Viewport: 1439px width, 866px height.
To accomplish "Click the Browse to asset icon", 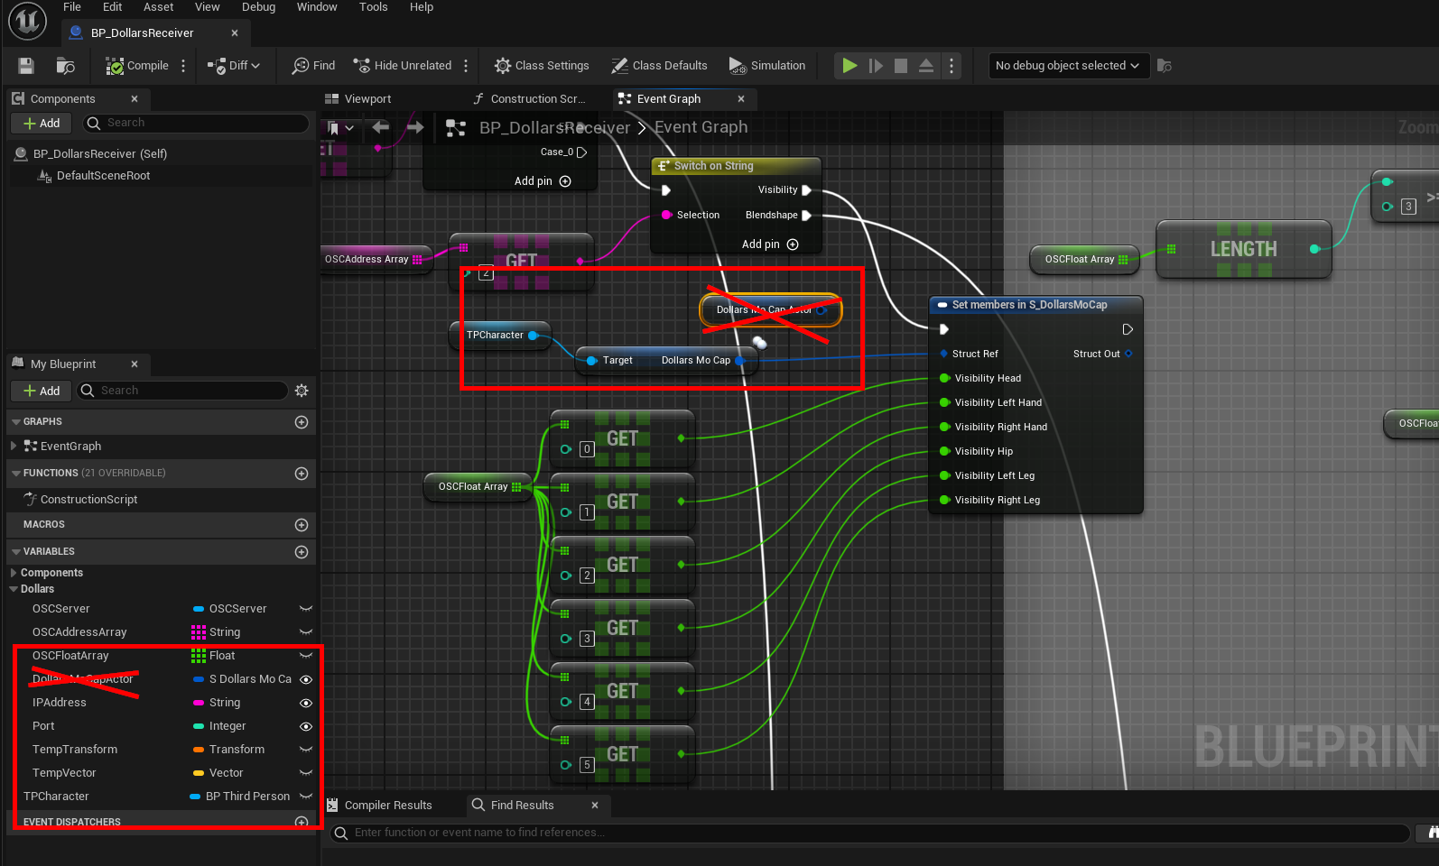I will 66,66.
